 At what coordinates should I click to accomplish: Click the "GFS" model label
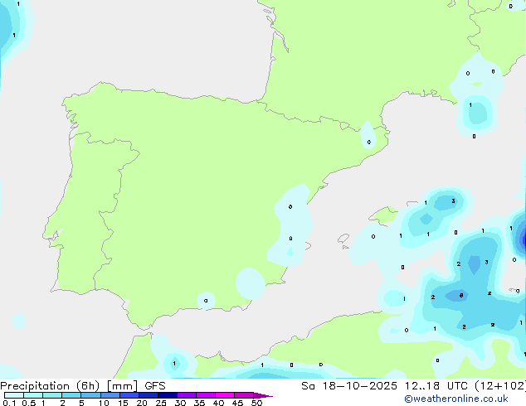click(x=155, y=386)
